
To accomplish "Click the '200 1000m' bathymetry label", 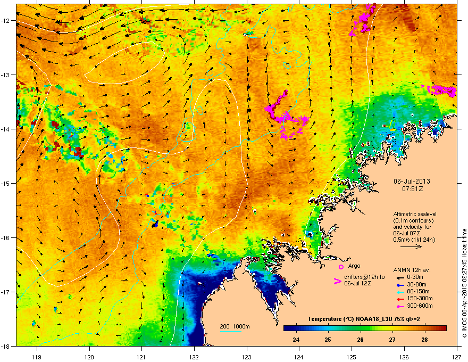I will (x=235, y=326).
